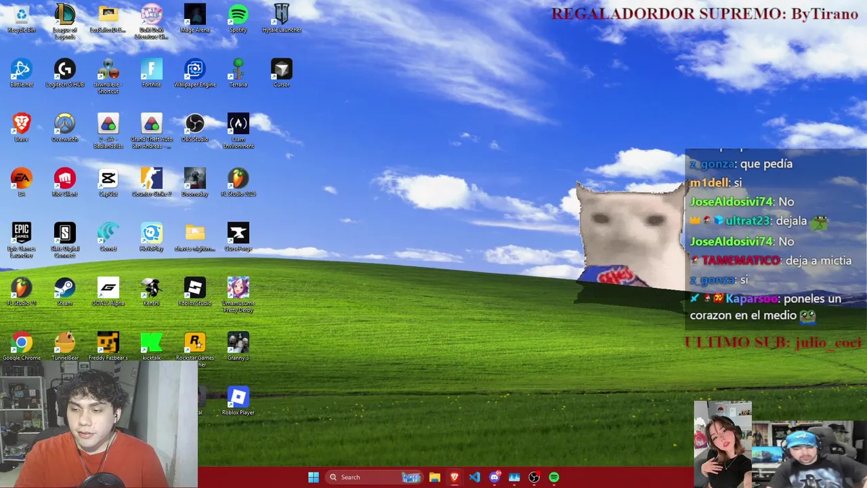Open Wallpaper Engine desktop icon

click(x=195, y=73)
